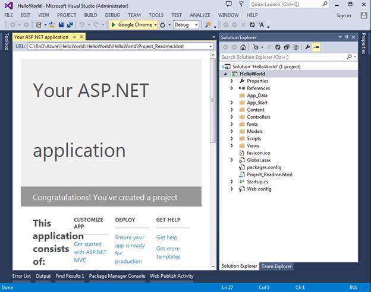Screen dimensions: 371x292
Task: Click the text size 'A icon in toolbar
Action: click(261, 25)
